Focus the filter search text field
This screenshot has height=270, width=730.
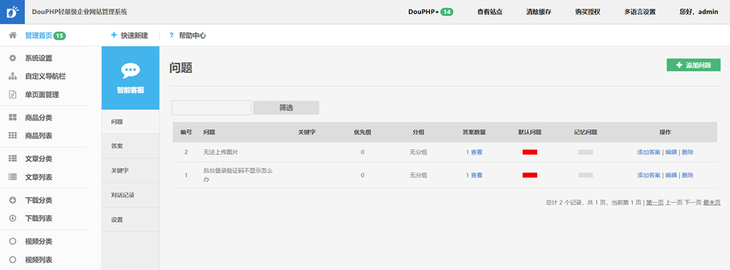pos(212,107)
